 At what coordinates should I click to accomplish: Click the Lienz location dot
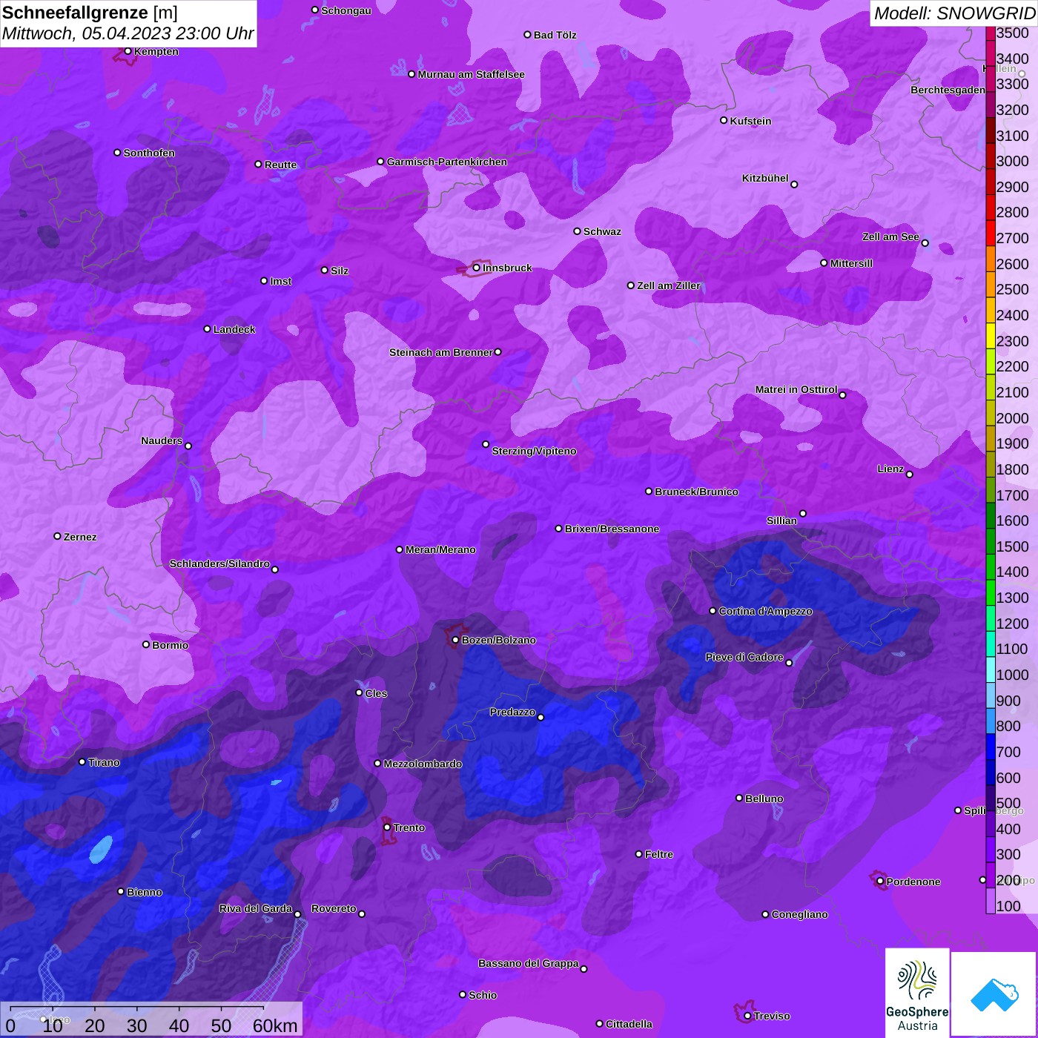coord(910,475)
